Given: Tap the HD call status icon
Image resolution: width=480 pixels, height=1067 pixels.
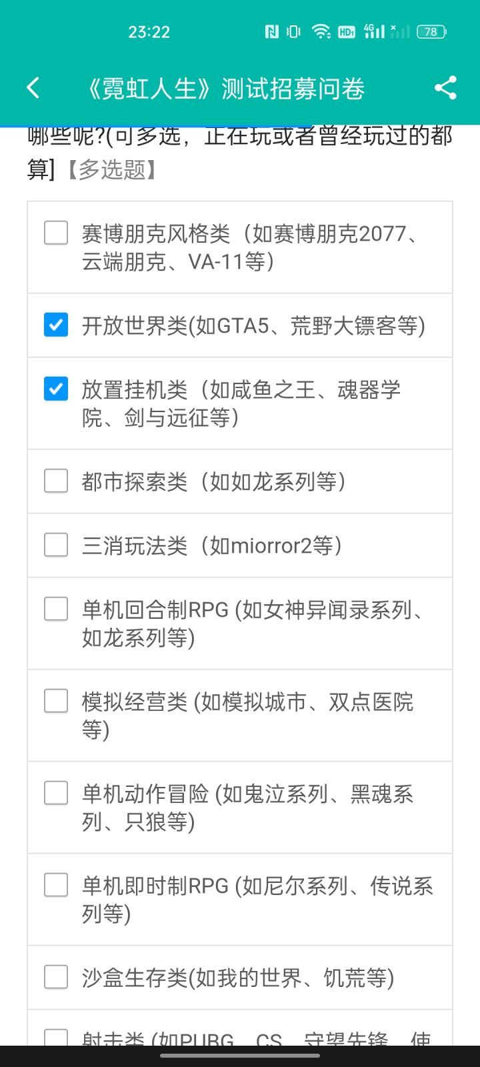Looking at the screenshot, I should tap(347, 31).
